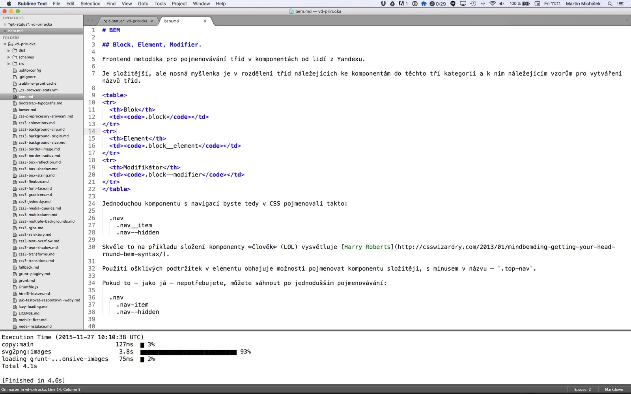The image size is (631, 394).
Task: Click the AirPlay mirroring icon
Action: click(463, 4)
